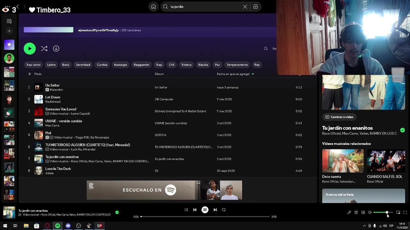Image resolution: width=410 pixels, height=230 pixels.
Task: Open lyrics microphone icon in player bar
Action: [x=349, y=212]
